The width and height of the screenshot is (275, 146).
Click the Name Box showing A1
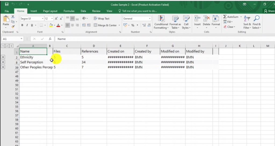coord(11,39)
